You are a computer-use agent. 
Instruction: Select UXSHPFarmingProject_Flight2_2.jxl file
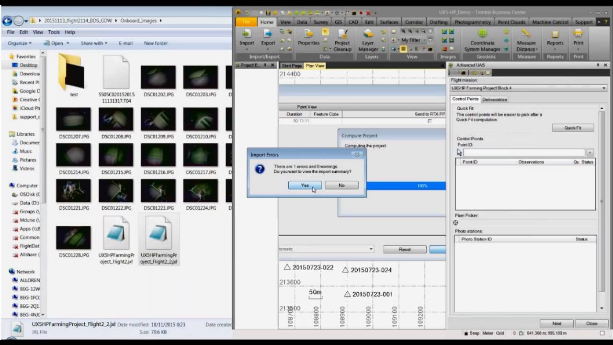click(159, 240)
